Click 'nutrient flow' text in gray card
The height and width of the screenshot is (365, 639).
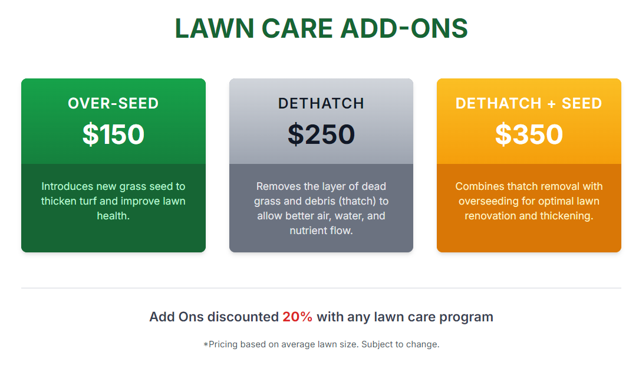coord(321,231)
